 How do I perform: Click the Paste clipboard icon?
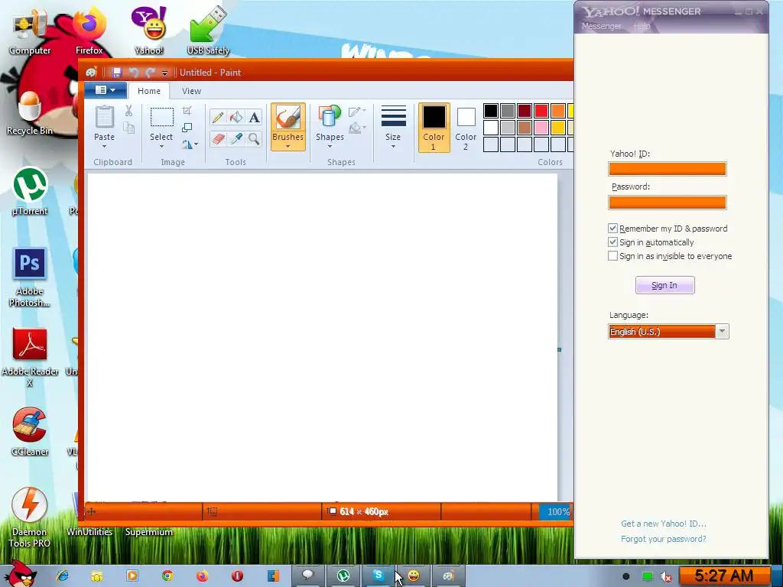(x=104, y=118)
